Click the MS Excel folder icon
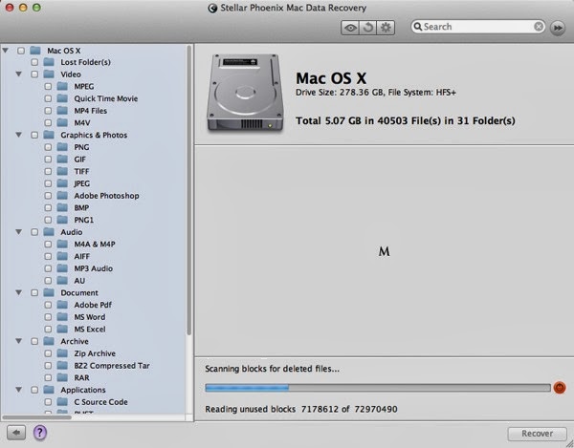574x448 pixels. pyautogui.click(x=62, y=329)
